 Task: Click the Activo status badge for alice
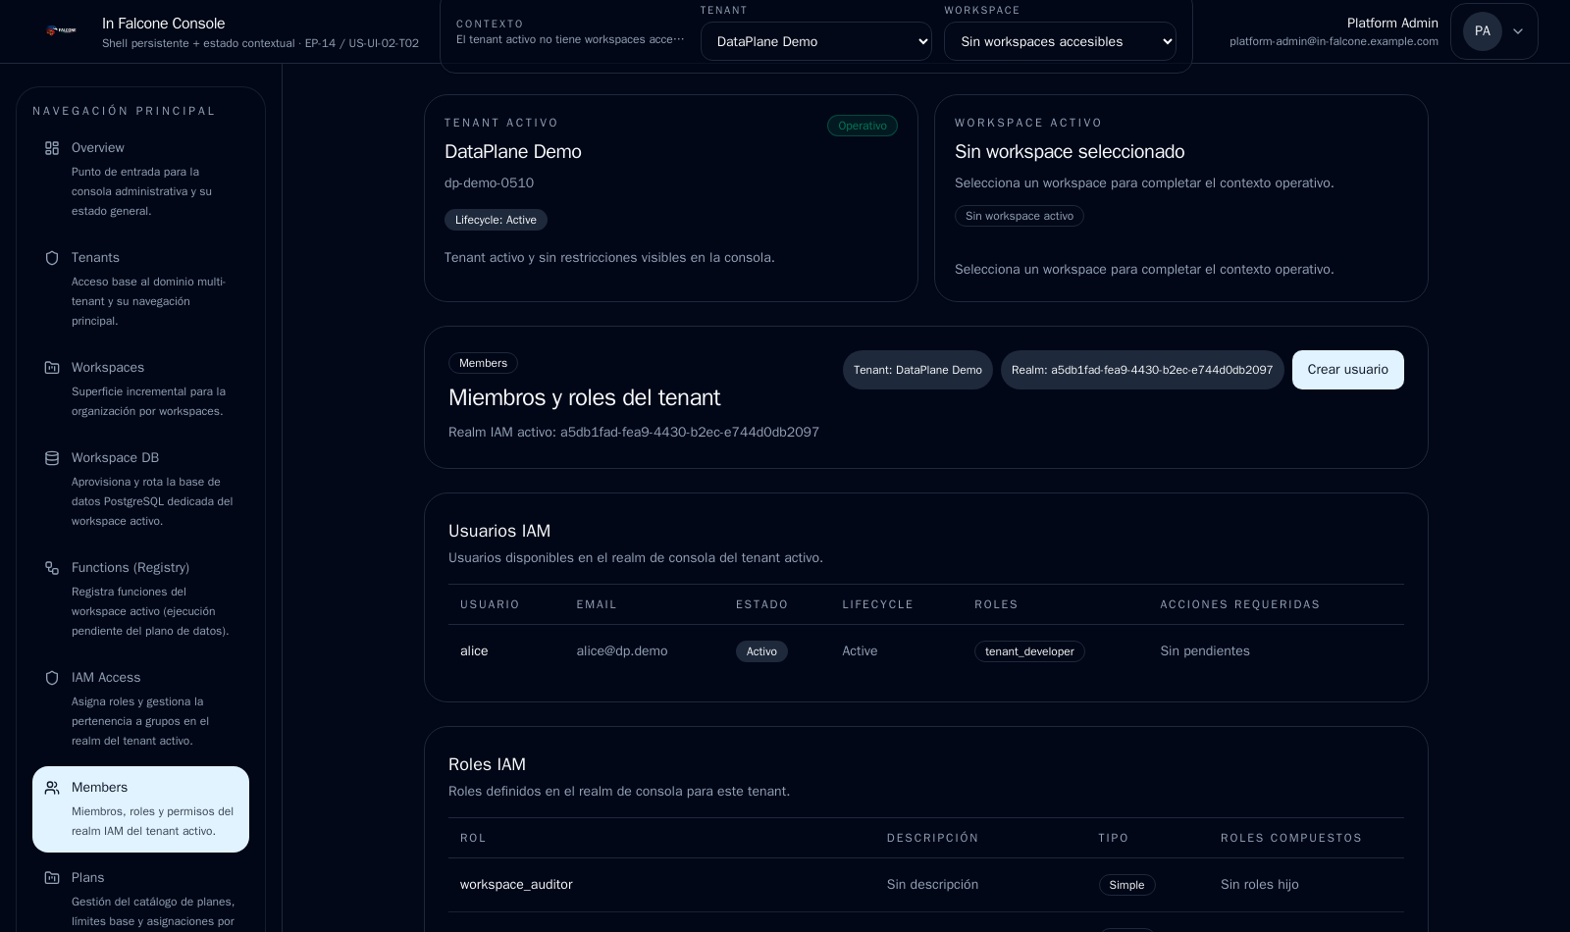coord(761,651)
